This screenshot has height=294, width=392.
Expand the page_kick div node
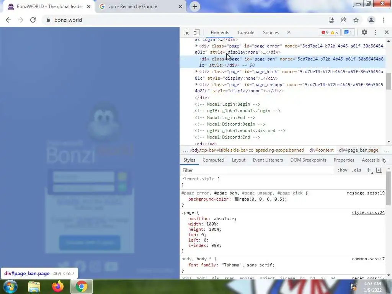click(196, 72)
